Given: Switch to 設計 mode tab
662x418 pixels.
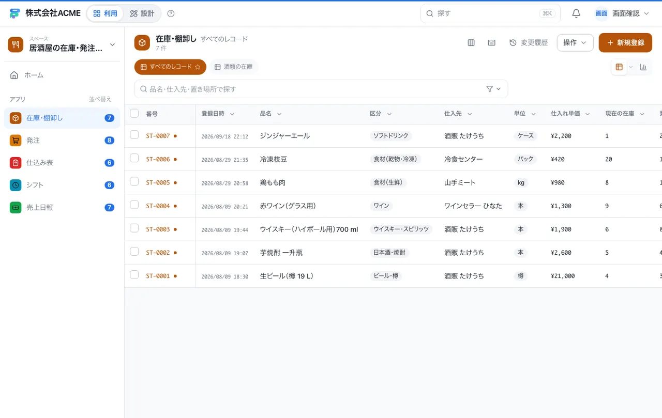Looking at the screenshot, I should (x=142, y=13).
